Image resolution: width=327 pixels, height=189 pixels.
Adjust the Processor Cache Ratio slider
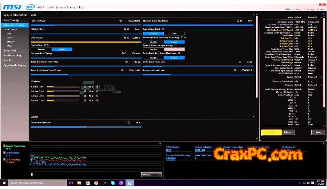(x=86, y=127)
